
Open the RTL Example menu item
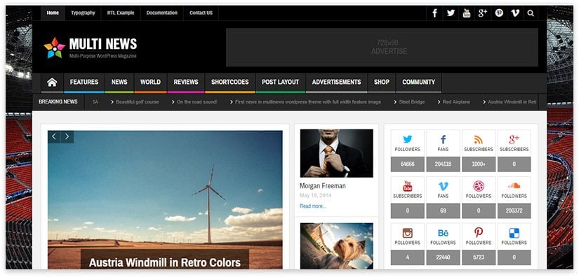tap(121, 13)
